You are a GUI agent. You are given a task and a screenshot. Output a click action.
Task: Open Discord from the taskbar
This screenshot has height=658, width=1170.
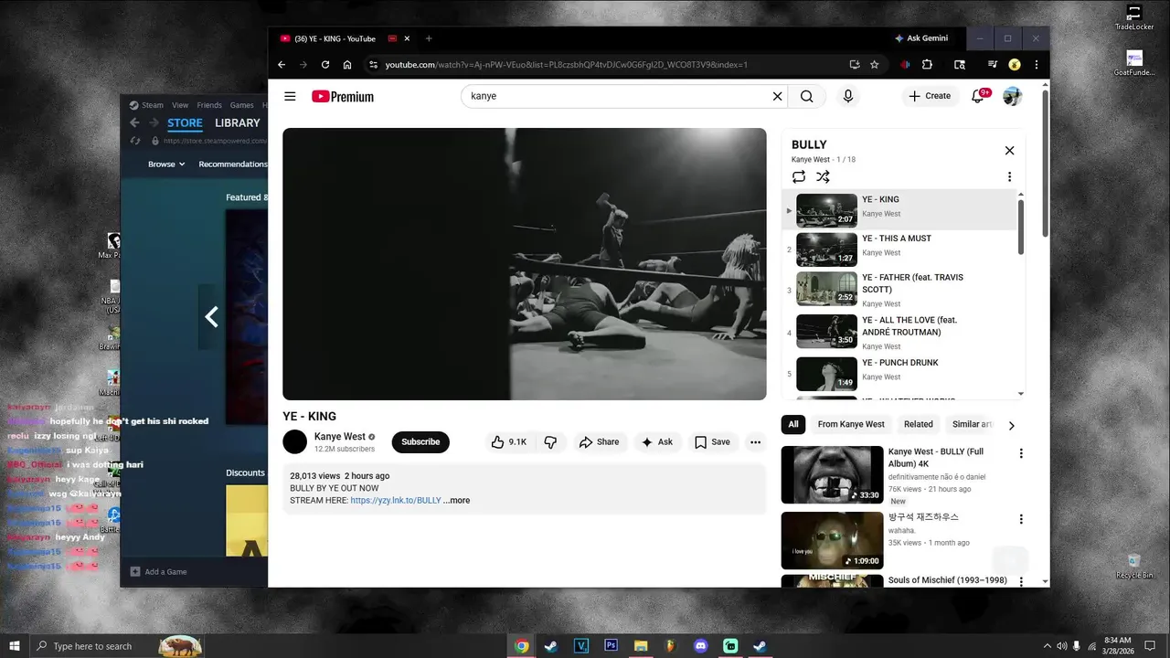click(701, 645)
